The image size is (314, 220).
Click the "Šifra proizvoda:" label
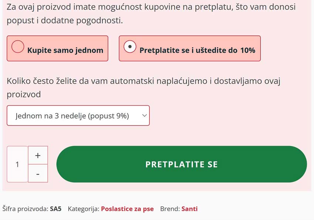click(x=25, y=209)
